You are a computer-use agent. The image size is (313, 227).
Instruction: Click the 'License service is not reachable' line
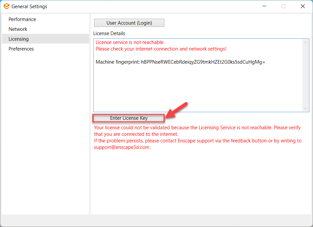click(130, 42)
